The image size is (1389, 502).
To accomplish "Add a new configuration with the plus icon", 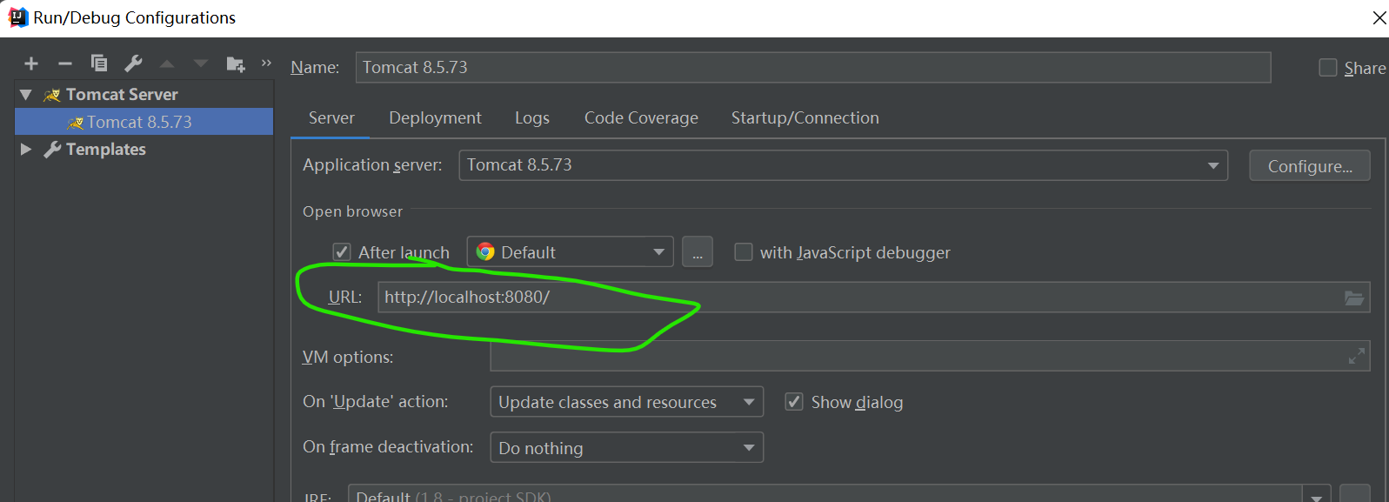I will (31, 64).
